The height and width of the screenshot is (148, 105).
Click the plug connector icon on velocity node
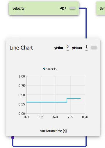[x=63, y=8]
